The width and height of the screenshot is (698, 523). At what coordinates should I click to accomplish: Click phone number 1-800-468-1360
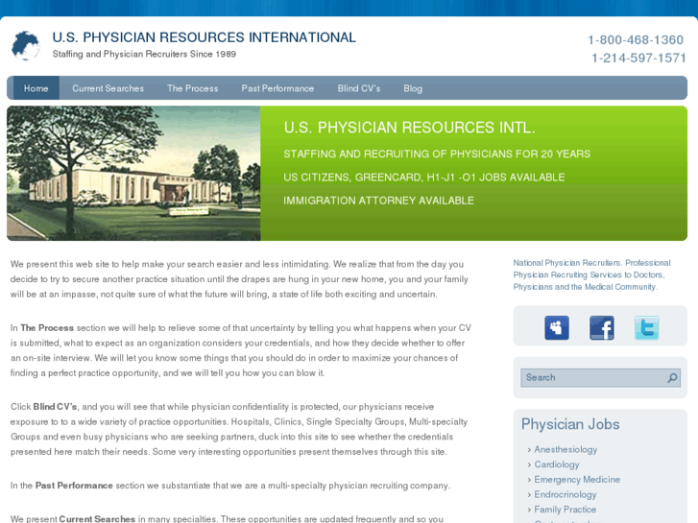point(636,40)
